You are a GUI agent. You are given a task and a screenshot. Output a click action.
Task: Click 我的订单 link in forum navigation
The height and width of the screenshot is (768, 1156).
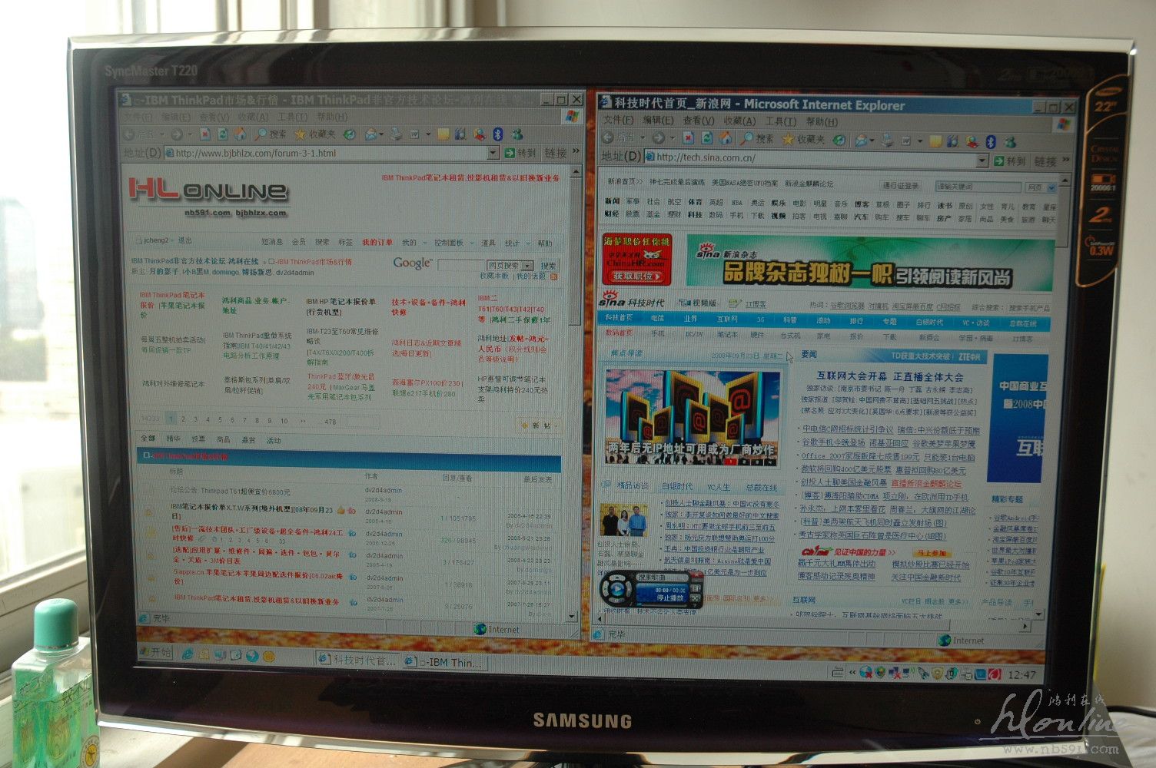[x=377, y=242]
